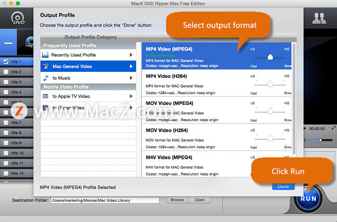Click the Destination Folder path field
This screenshot has height=222, width=337.
105,200
